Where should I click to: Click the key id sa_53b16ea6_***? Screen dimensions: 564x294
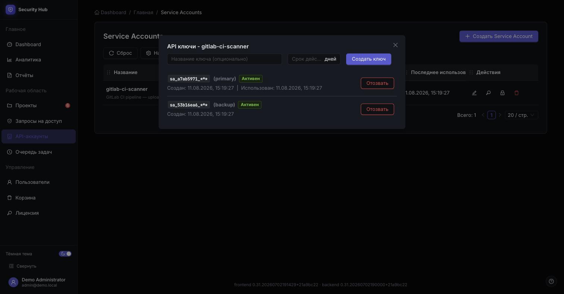pos(189,105)
